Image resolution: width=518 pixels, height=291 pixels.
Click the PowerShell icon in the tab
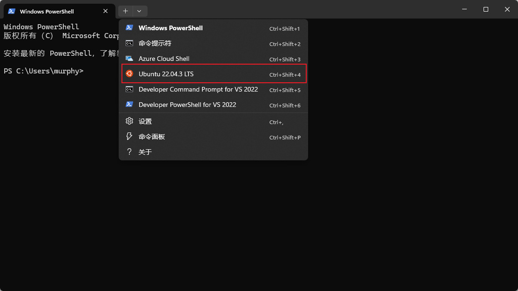(x=12, y=11)
